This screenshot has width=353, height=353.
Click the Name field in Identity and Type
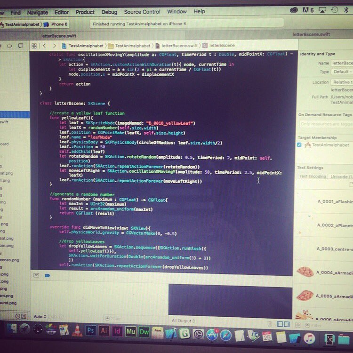click(342, 63)
